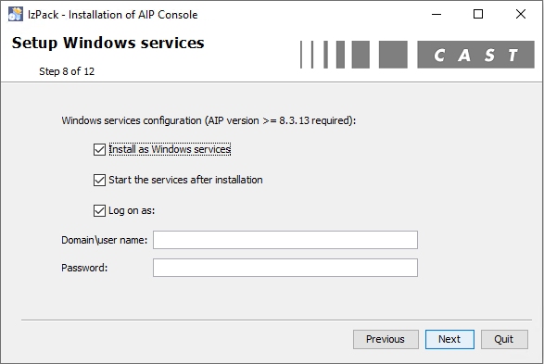Click the "Password:" label
This screenshot has height=364, width=544.
pos(84,268)
